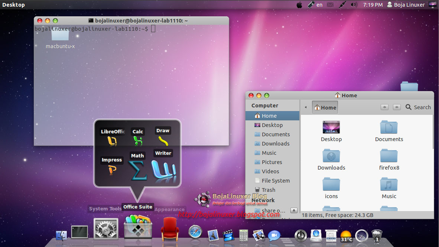Select Trash in file manager sidebar

272,190
